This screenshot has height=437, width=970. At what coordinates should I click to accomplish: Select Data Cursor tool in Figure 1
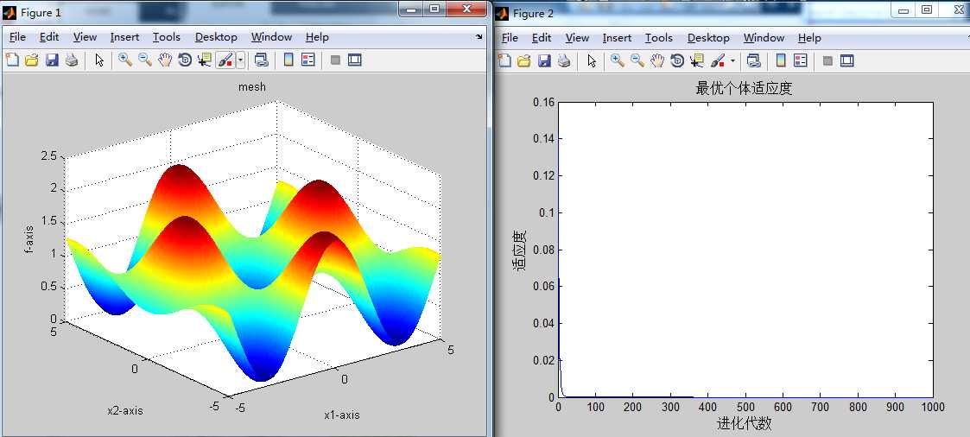pyautogui.click(x=204, y=60)
